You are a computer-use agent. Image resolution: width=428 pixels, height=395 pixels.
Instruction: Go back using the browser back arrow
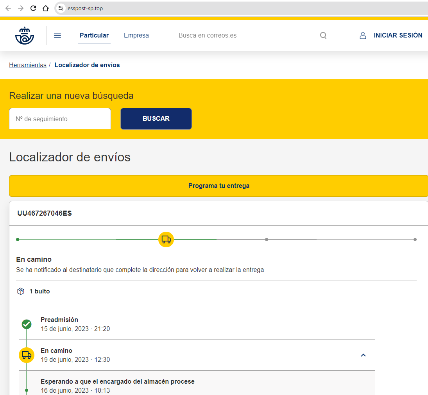tap(8, 8)
